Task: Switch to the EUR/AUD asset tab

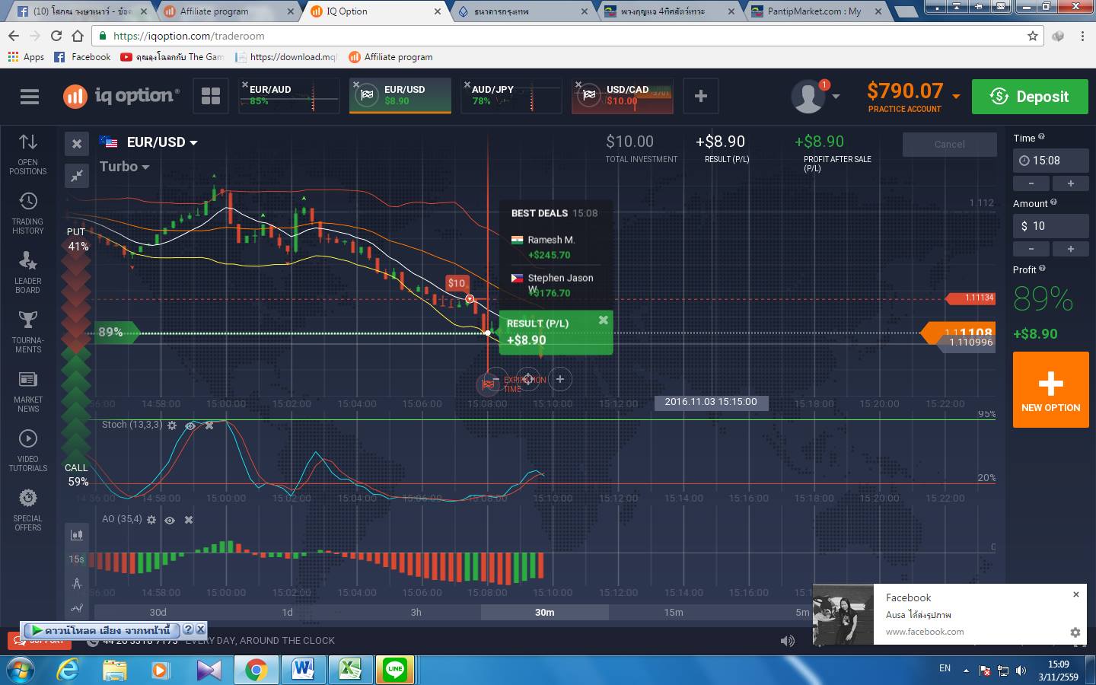Action: pyautogui.click(x=289, y=96)
